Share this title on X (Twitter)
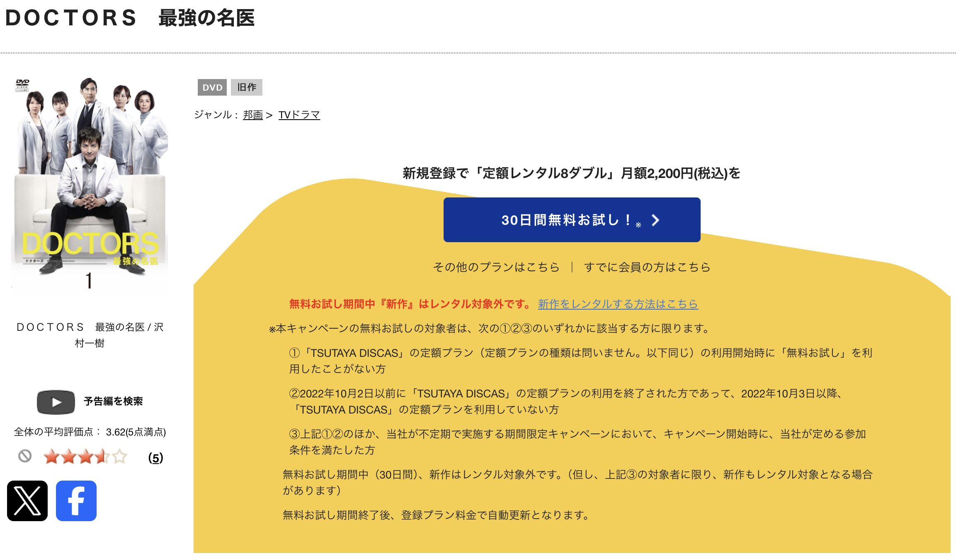 point(27,500)
